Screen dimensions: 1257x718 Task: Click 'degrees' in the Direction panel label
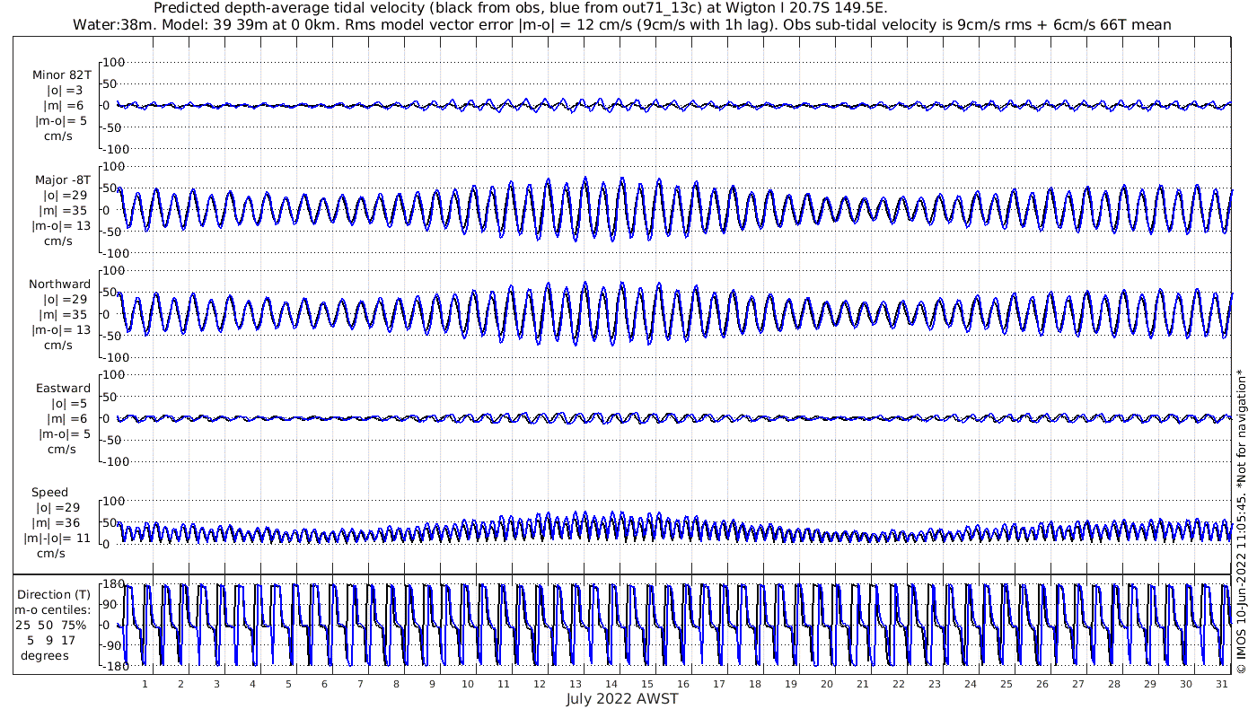[x=45, y=655]
